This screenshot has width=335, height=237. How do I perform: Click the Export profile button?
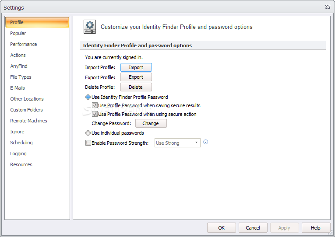136,77
